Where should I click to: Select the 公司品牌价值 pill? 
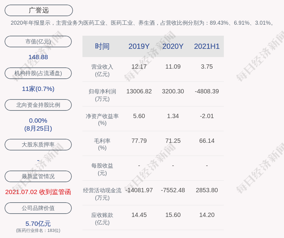[x=38, y=208]
